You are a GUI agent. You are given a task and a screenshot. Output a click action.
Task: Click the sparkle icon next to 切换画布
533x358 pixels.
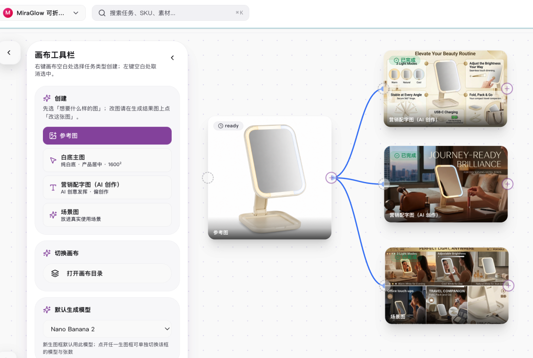[x=47, y=253]
